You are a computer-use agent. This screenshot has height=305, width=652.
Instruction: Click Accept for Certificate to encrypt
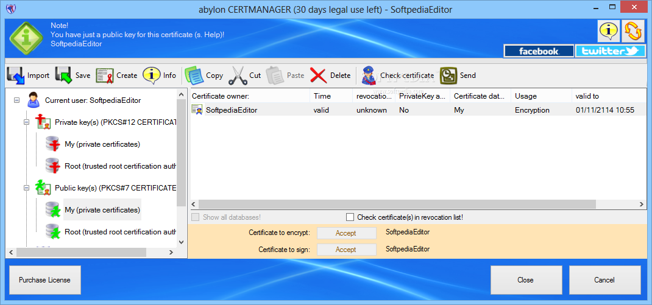click(x=346, y=233)
